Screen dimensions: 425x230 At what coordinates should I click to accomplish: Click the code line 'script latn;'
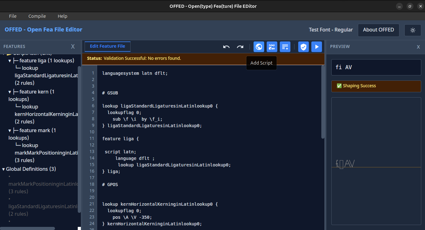(x=121, y=152)
